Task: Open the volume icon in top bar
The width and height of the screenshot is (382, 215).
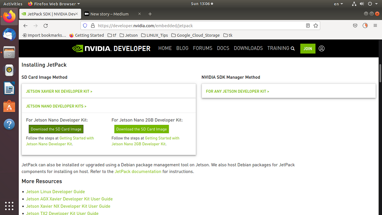Action: click(x=362, y=4)
